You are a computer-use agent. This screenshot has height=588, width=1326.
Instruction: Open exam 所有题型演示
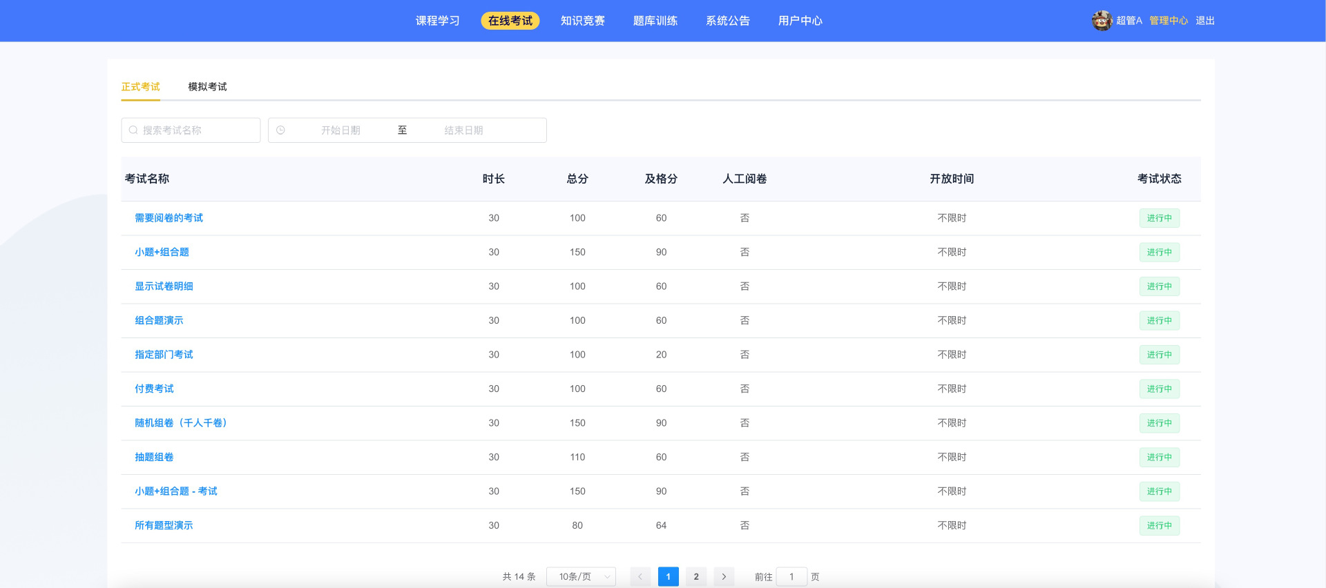click(x=164, y=525)
